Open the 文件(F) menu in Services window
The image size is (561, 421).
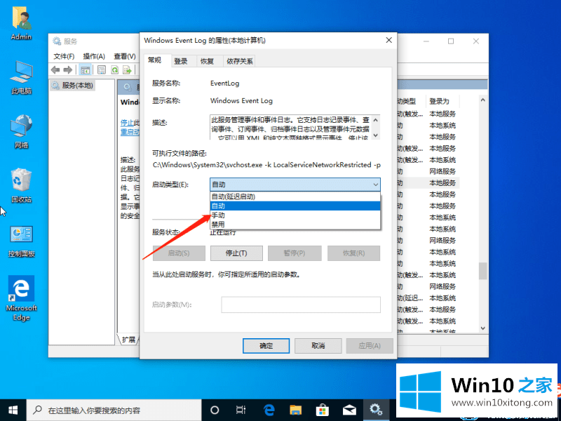(x=64, y=56)
